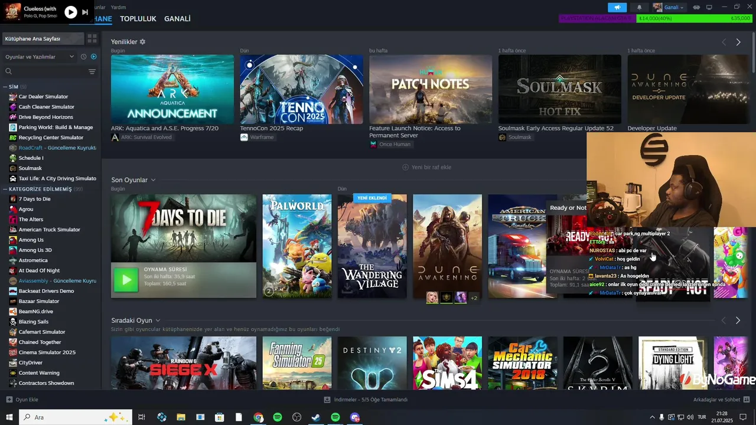Open friends list icon at bottom right
The image size is (756, 425).
tap(747, 400)
